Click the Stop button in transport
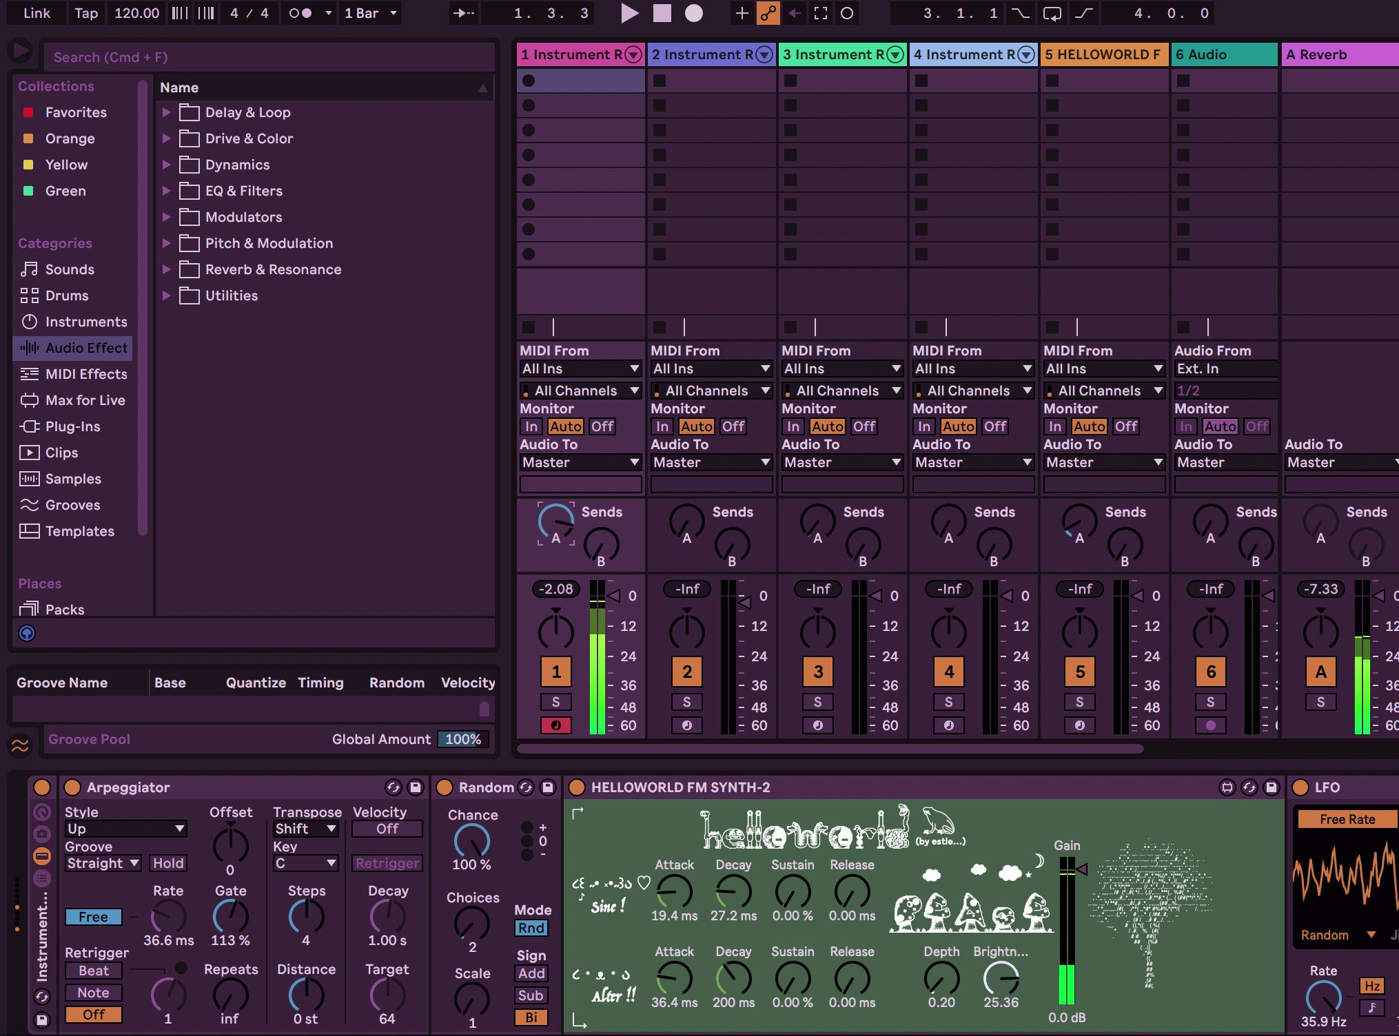 click(662, 13)
